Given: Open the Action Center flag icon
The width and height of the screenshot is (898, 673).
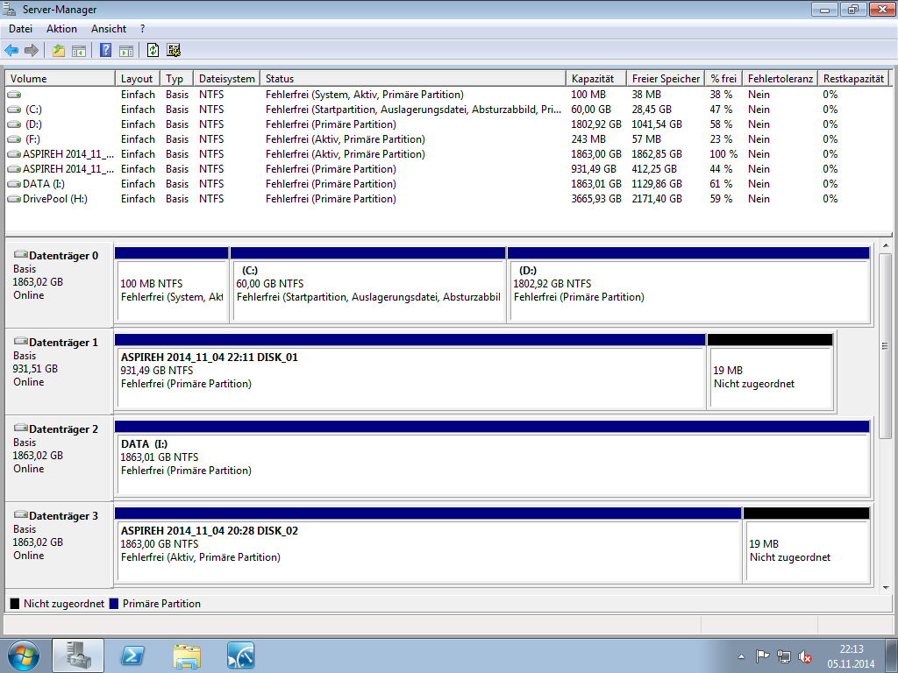Looking at the screenshot, I should pos(762,656).
